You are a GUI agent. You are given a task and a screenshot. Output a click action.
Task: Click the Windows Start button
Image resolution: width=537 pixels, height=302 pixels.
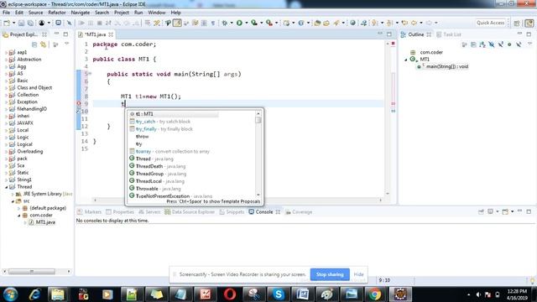[x=10, y=294]
